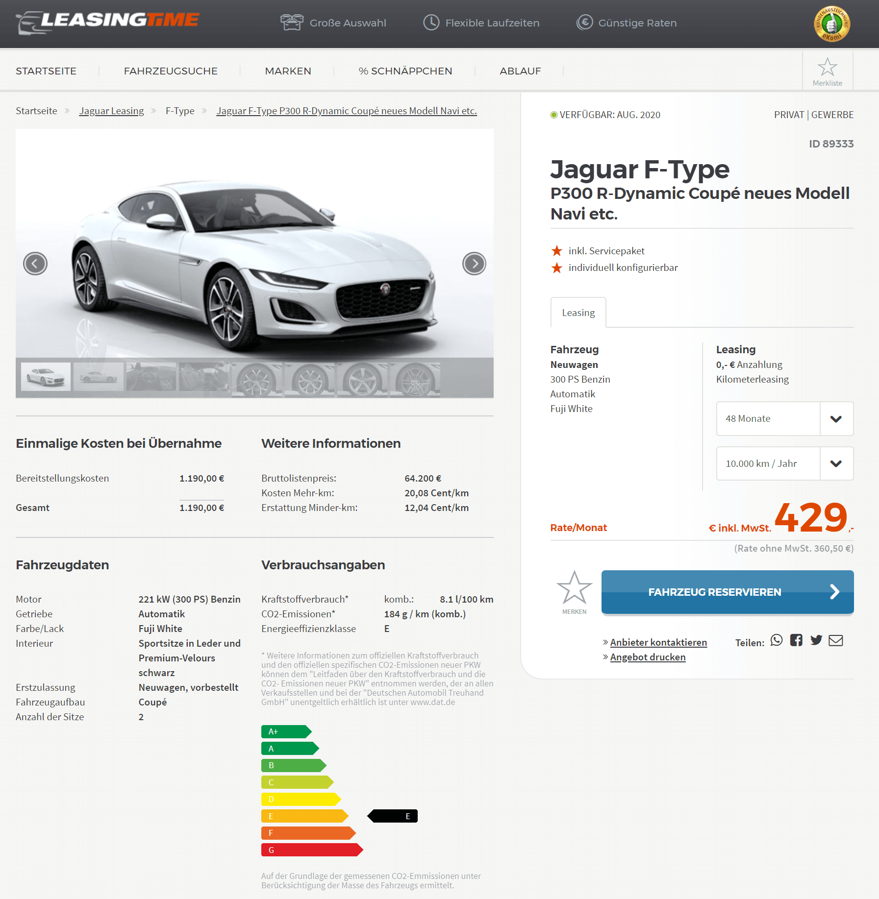Click Bruttolistenpreis value 64.200 €
This screenshot has height=899, width=879.
pos(423,478)
